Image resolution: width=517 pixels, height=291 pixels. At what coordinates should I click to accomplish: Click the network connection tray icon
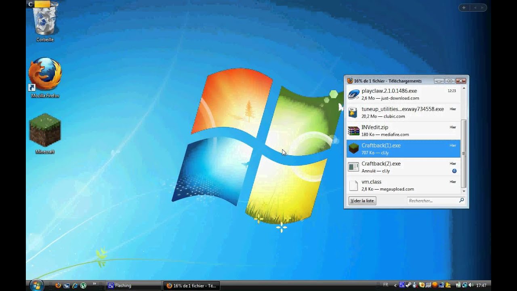click(464, 285)
